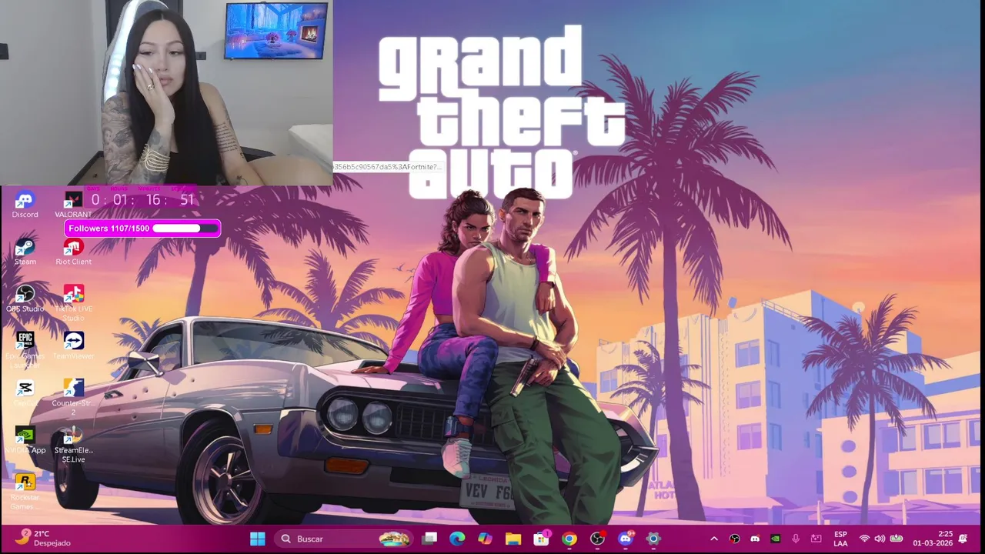Switch to Google Chrome in the taskbar
The height and width of the screenshot is (554, 985).
(569, 539)
